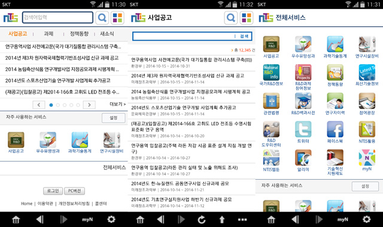Tap three-dots more icon in 사업공고 bottom bar
Image resolution: width=383 pixels, height=227 pixels.
click(242, 219)
